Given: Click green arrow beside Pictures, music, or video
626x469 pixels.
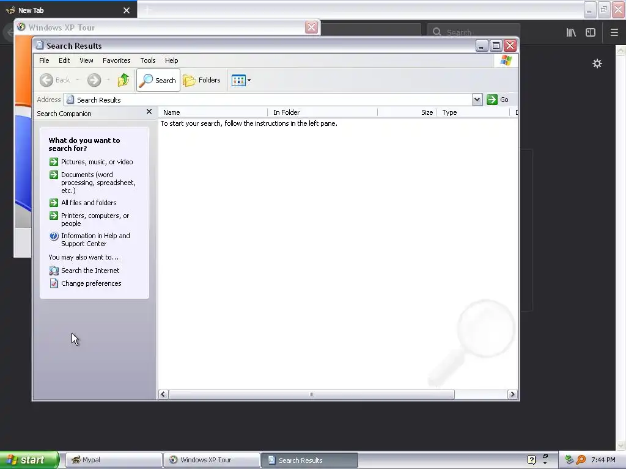Looking at the screenshot, I should pyautogui.click(x=54, y=162).
